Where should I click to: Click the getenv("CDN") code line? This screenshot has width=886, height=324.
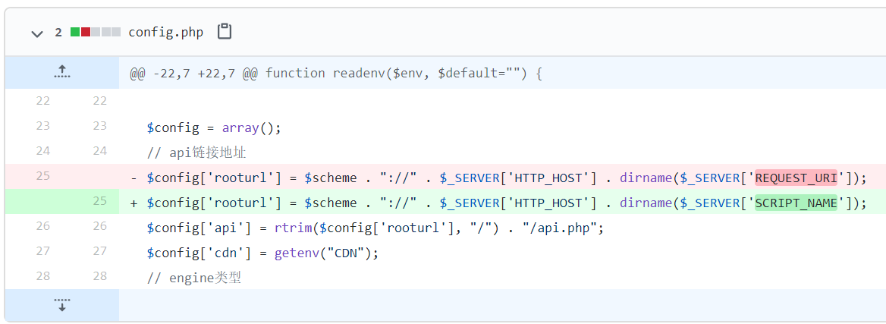[262, 253]
